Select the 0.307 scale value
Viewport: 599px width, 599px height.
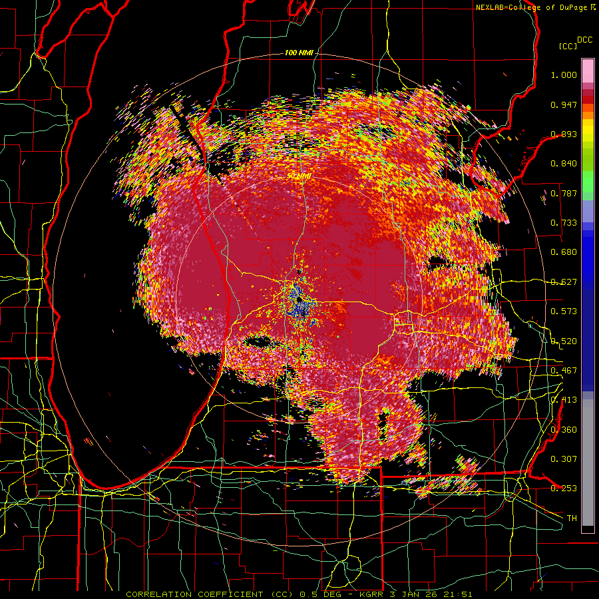[x=564, y=459]
